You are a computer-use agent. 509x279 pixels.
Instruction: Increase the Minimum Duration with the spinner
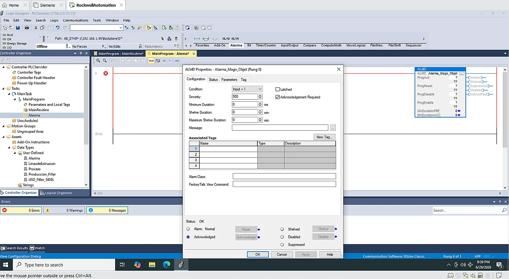pyautogui.click(x=260, y=103)
